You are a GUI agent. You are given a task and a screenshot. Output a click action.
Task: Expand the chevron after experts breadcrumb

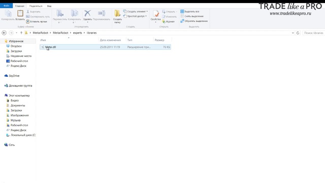pyautogui.click(x=84, y=33)
